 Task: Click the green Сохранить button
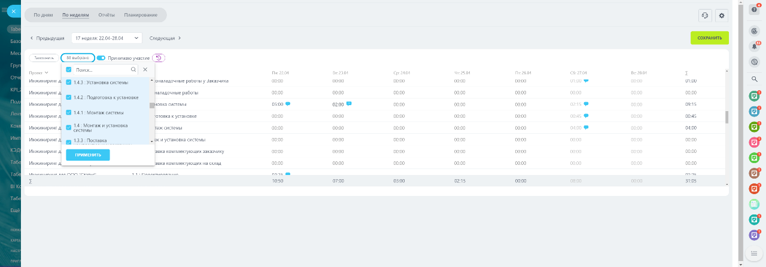[x=710, y=38]
